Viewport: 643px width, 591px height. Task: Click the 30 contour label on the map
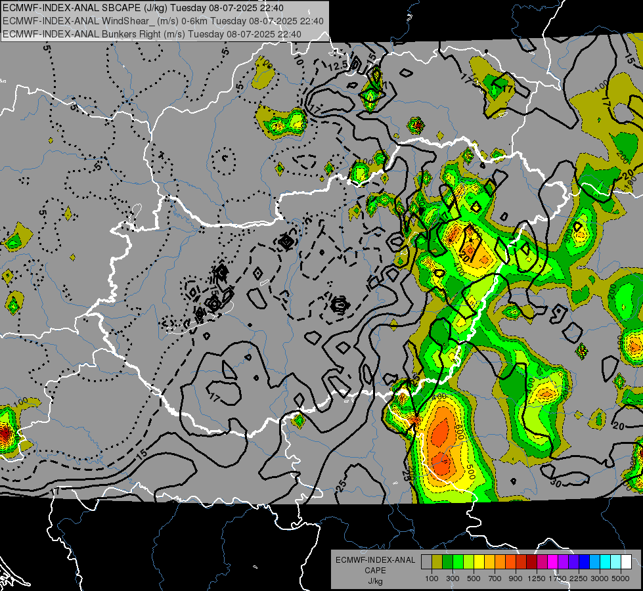[556, 483]
